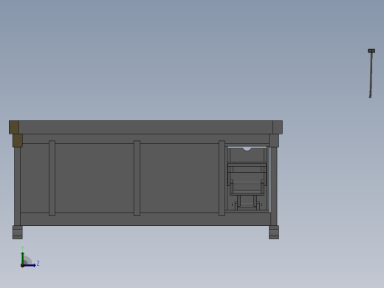Select the left vertical leg post
The height and width of the screenshot is (288, 384).
pyautogui.click(x=17, y=186)
